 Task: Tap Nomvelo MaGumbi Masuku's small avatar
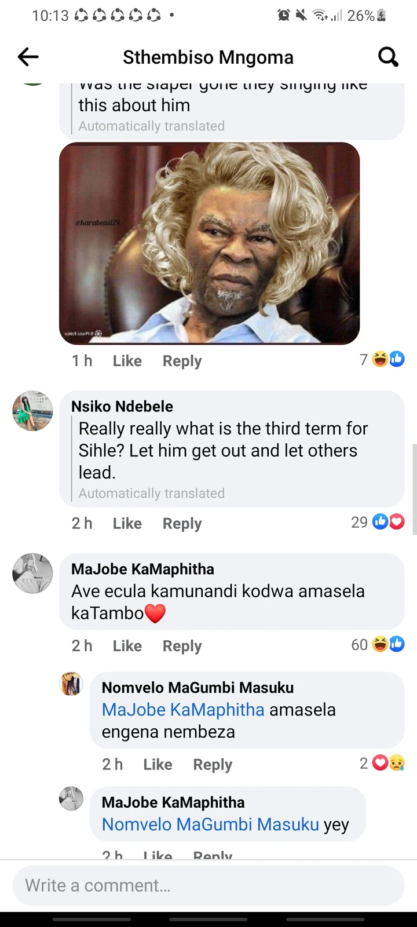(x=71, y=684)
